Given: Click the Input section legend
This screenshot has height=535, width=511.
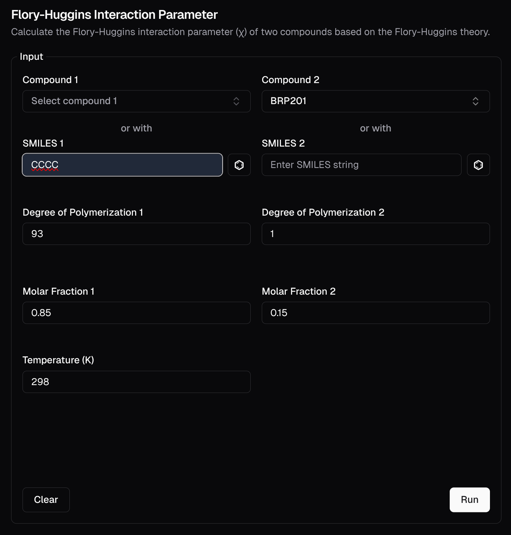Looking at the screenshot, I should [31, 56].
